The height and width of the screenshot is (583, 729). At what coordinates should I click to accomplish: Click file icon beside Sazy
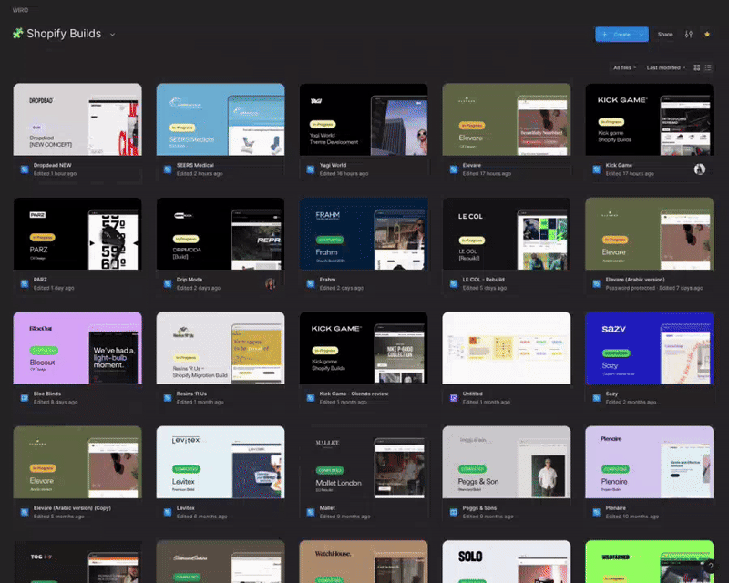(x=597, y=397)
